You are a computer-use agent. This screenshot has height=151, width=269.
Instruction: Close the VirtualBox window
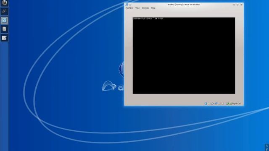[241, 5]
